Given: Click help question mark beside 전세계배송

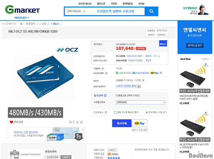Looking at the screenshot, I should tap(106, 112).
